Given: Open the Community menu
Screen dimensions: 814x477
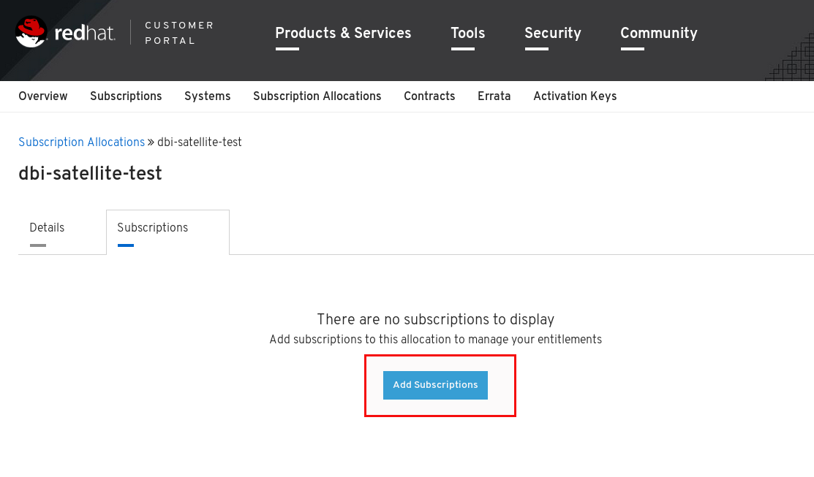Looking at the screenshot, I should point(659,33).
